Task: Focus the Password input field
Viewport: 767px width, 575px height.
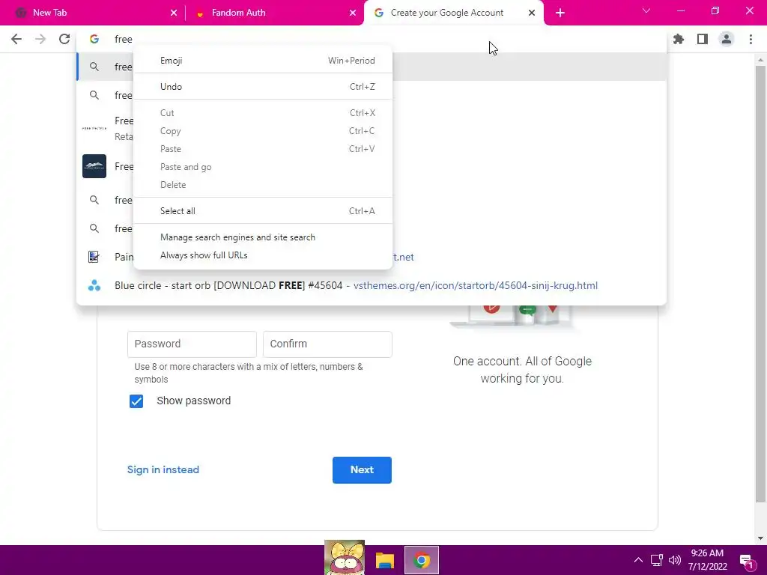Action: [x=192, y=344]
